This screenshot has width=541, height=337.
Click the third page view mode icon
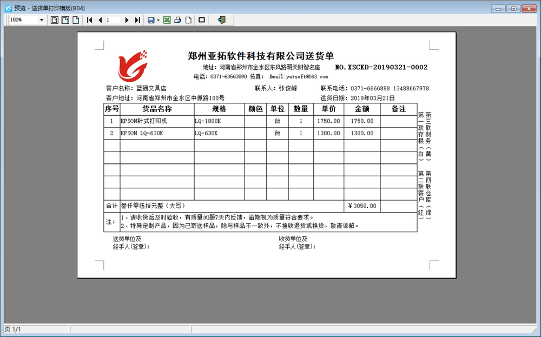tap(76, 20)
